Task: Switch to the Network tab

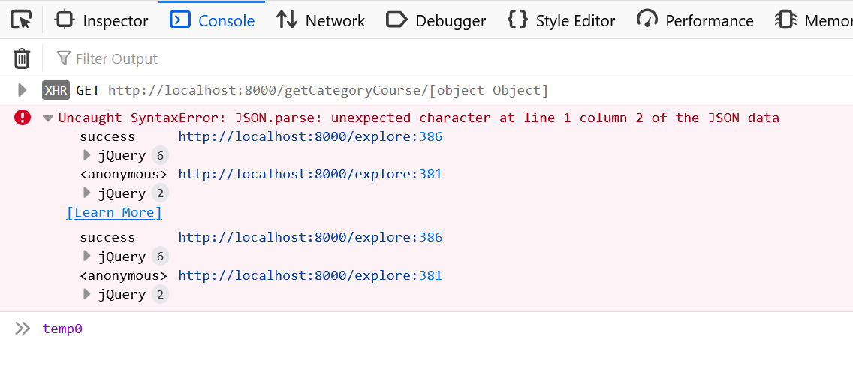Action: point(321,20)
